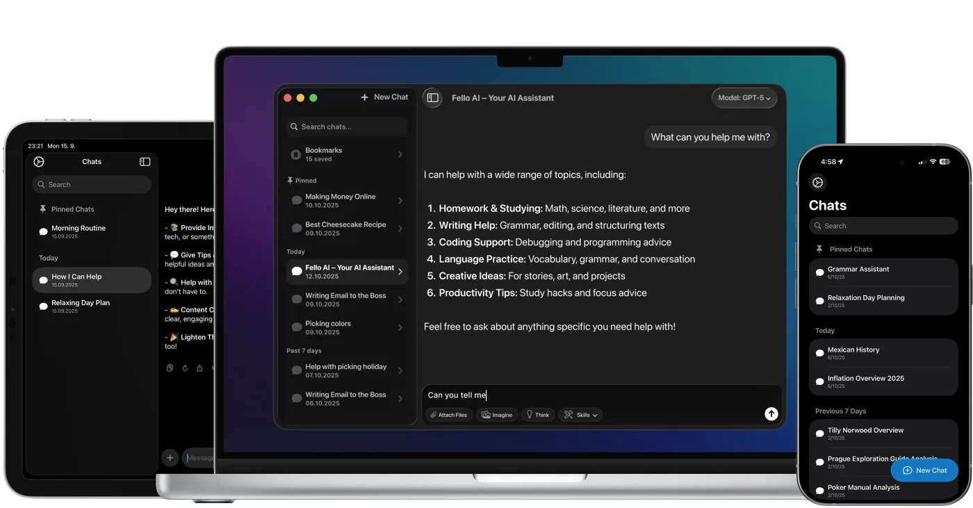Click chat bubble icon of Best Cheesecake Recipe
Screen dimensions: 973x508
297,229
